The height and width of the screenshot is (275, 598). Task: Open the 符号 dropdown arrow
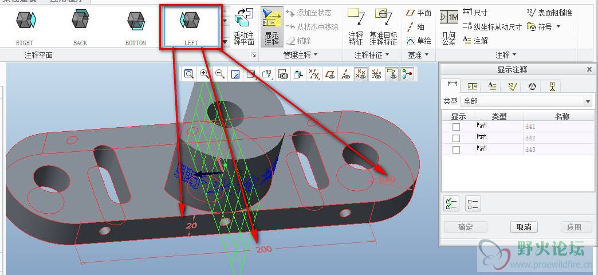click(x=558, y=27)
